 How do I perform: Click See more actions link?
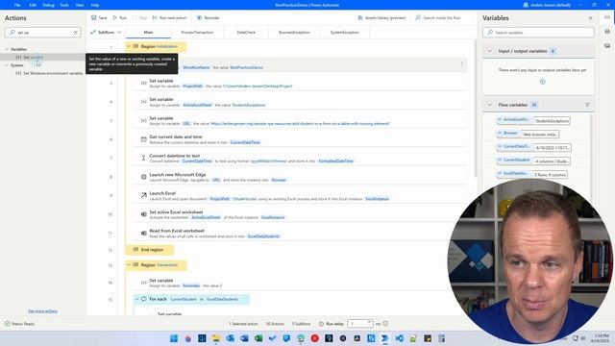click(42, 311)
